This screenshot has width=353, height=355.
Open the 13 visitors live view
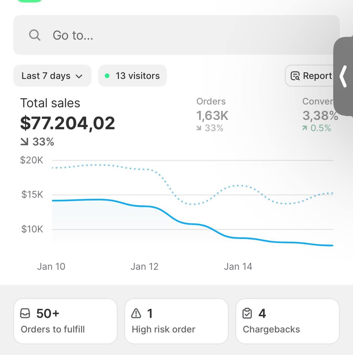pyautogui.click(x=132, y=76)
